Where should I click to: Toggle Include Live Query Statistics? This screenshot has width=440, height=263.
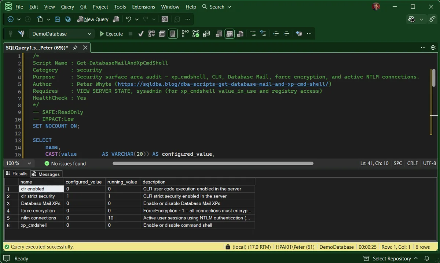coord(196,34)
